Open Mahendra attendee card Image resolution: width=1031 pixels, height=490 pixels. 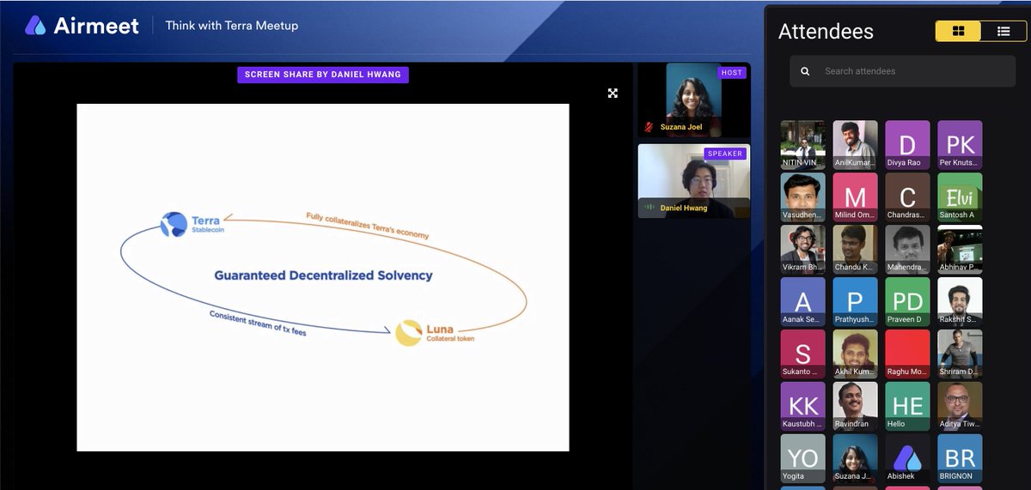click(908, 249)
